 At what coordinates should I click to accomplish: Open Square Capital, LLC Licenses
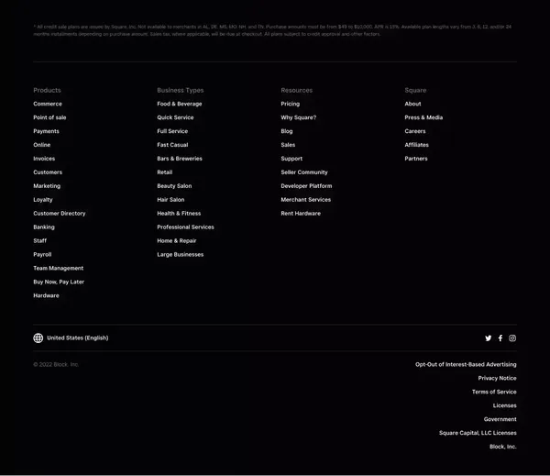pyautogui.click(x=478, y=433)
